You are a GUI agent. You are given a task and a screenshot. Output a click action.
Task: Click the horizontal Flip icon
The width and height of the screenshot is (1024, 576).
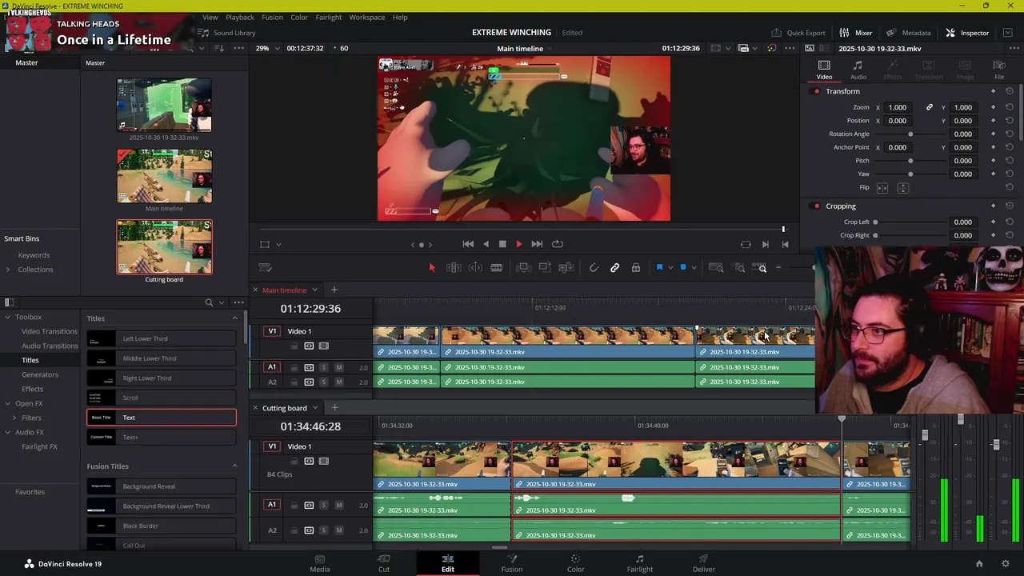tap(882, 188)
